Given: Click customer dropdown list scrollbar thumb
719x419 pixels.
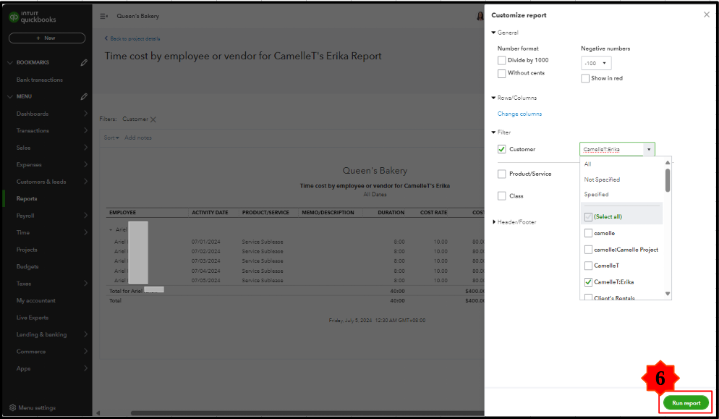Looking at the screenshot, I should point(668,180).
